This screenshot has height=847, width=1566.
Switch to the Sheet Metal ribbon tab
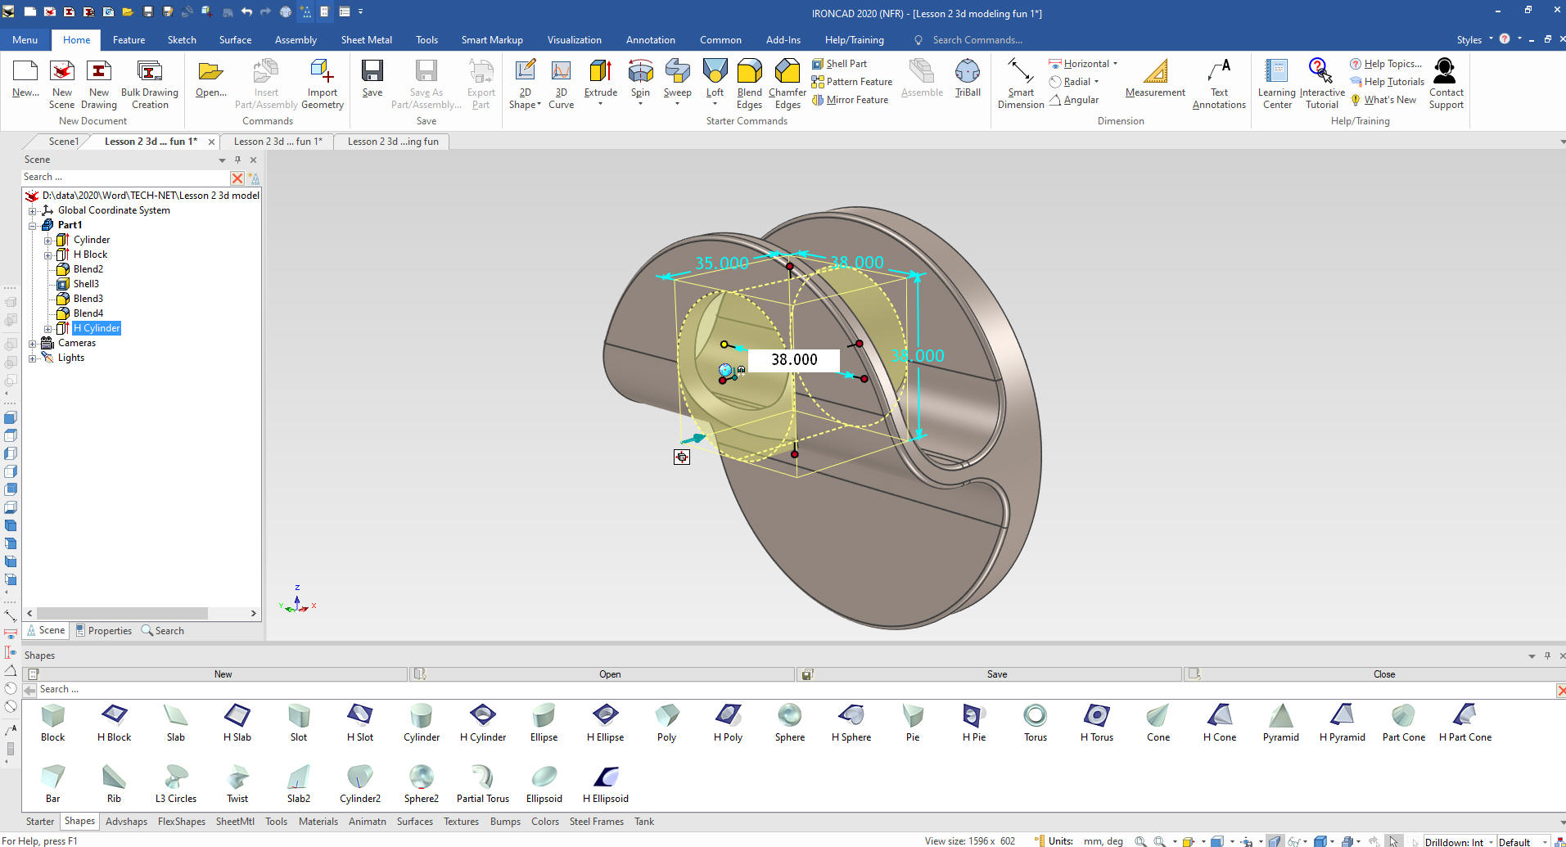click(366, 40)
